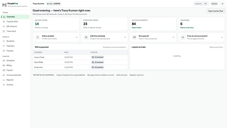Click the calendar icon in Aarav Patel's status

point(93,57)
